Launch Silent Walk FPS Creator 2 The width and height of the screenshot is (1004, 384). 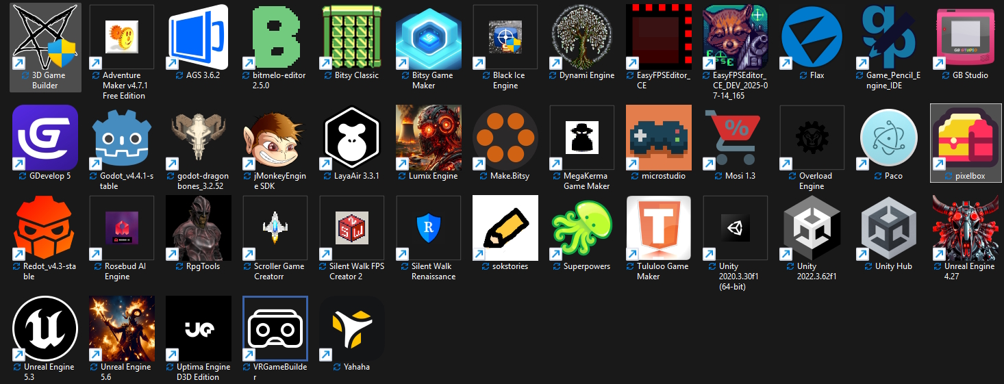tap(352, 228)
